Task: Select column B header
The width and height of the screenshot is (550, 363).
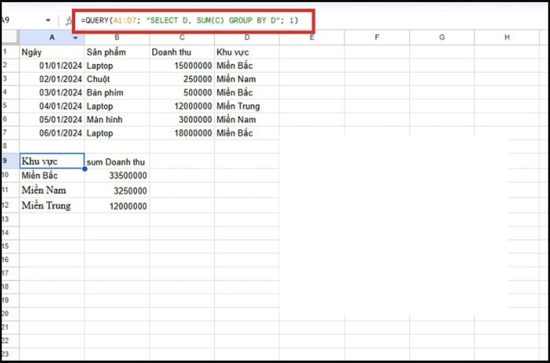Action: point(117,37)
